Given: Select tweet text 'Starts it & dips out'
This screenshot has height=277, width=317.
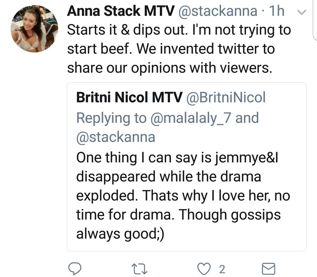Looking at the screenshot, I should (126, 30).
